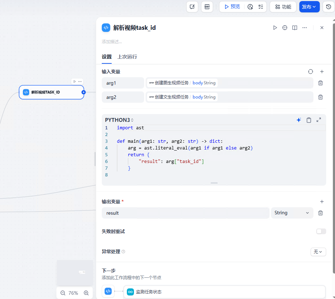Screen dimensions: 335x299
Task: Run the canvas node via small play icon
Action: [74, 81]
